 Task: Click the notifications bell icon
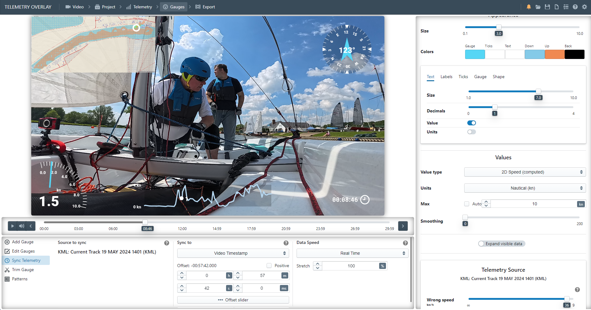tap(529, 7)
